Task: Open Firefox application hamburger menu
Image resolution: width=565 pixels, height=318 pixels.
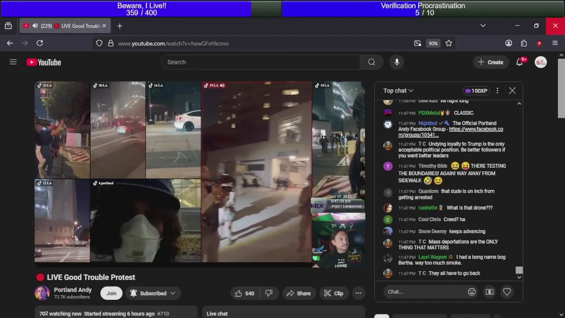Action: (x=555, y=43)
